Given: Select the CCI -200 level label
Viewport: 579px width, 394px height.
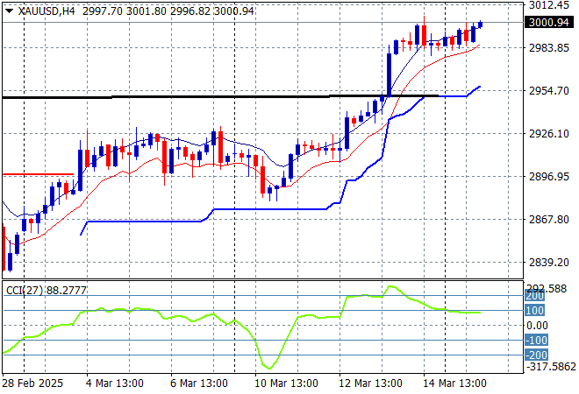Looking at the screenshot, I should (537, 355).
